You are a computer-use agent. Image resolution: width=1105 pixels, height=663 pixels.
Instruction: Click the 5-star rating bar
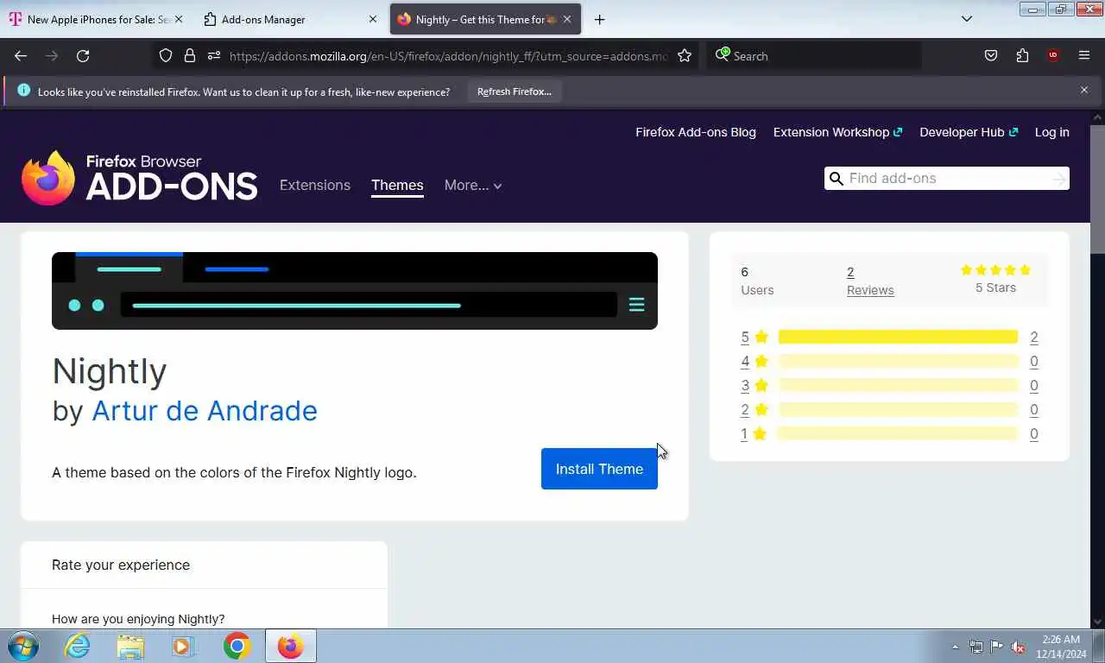pyautogui.click(x=898, y=337)
